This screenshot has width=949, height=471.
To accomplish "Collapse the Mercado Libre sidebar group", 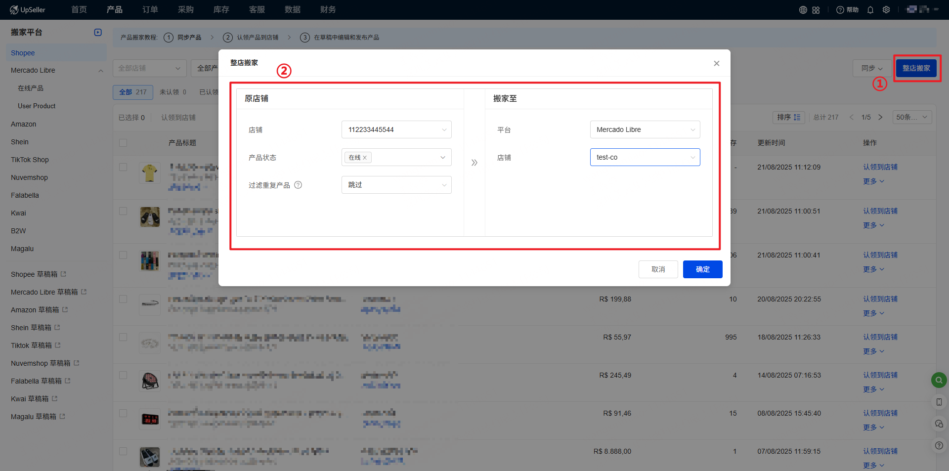I will pyautogui.click(x=101, y=71).
